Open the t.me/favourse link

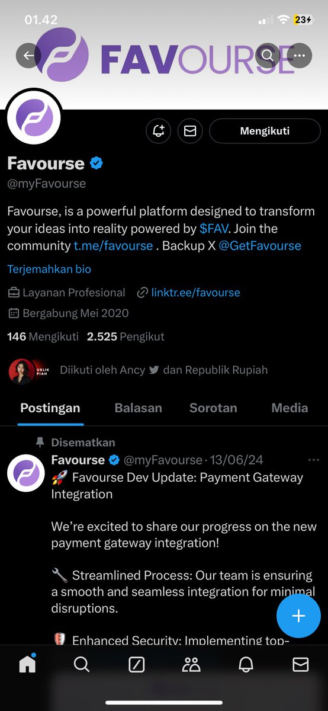coord(113,246)
